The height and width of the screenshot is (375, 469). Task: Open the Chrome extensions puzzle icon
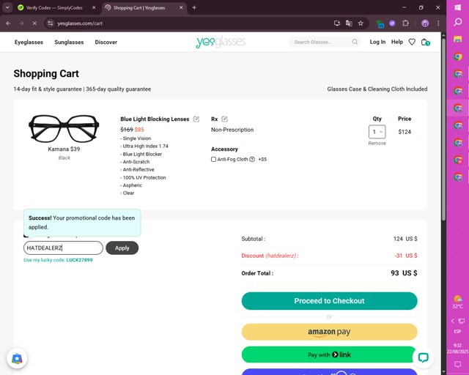405,23
